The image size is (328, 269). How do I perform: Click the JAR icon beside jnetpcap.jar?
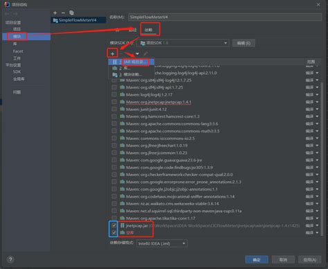click(x=122, y=225)
